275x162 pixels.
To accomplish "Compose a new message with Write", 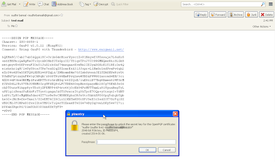I will click(29, 4).
